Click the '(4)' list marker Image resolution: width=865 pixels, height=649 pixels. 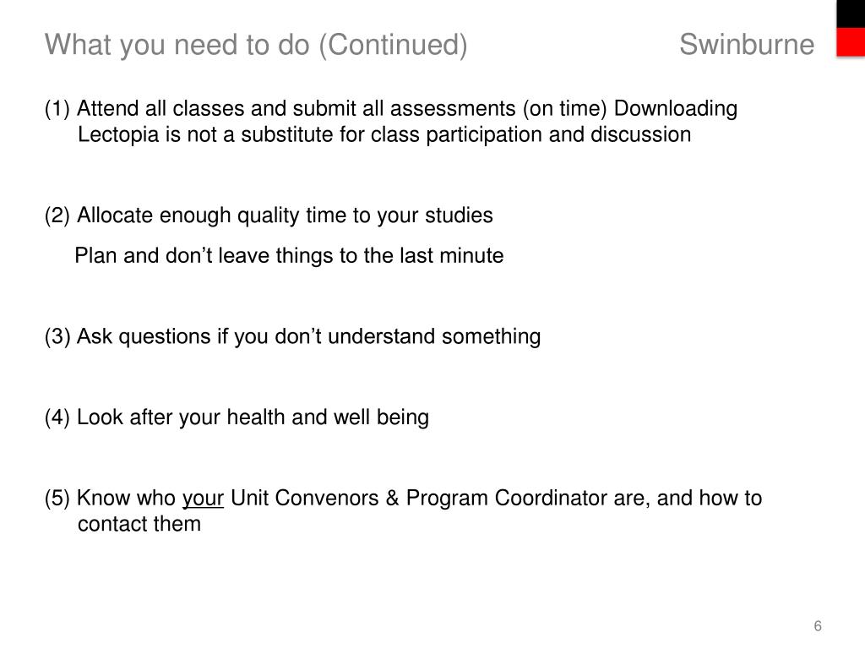coord(57,417)
